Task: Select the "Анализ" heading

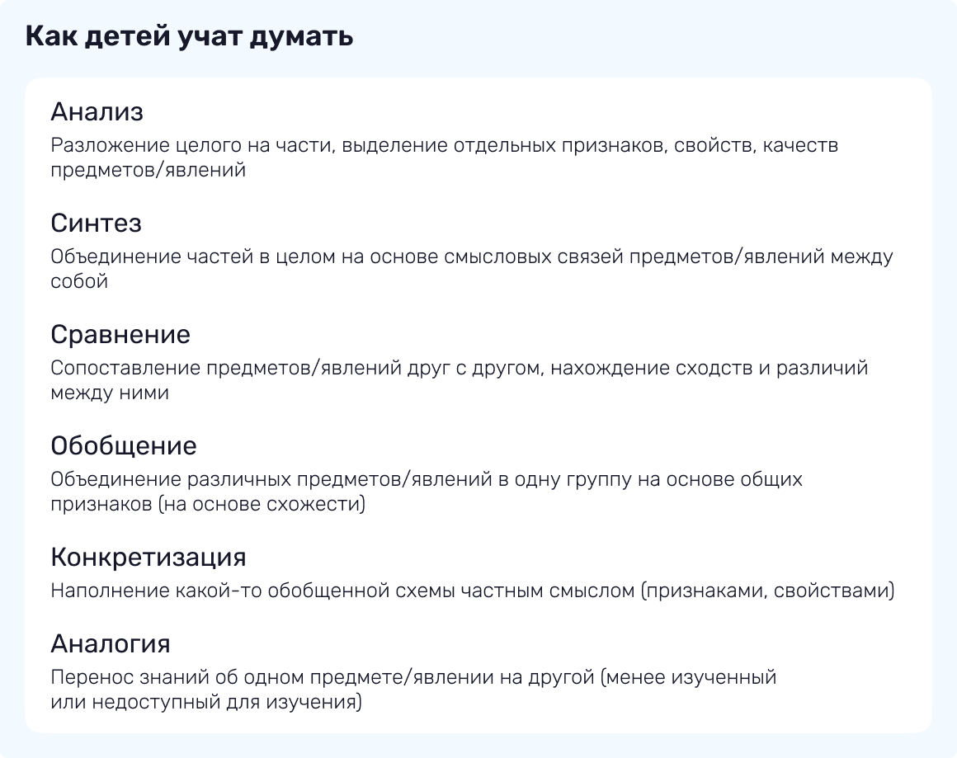Action: pos(97,112)
